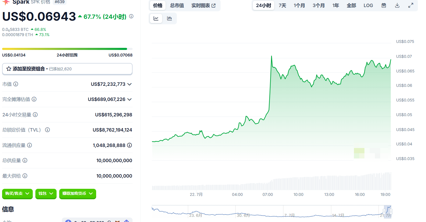Click the US$0.07068 high price
Image resolution: width=426 pixels, height=222 pixels.
[121, 55]
